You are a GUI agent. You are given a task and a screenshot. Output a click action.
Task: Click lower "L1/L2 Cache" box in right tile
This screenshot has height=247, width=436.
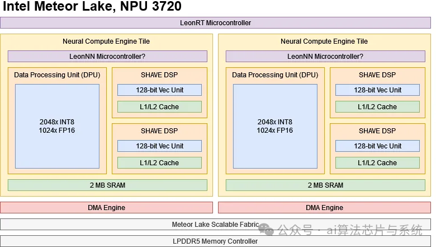(378, 163)
